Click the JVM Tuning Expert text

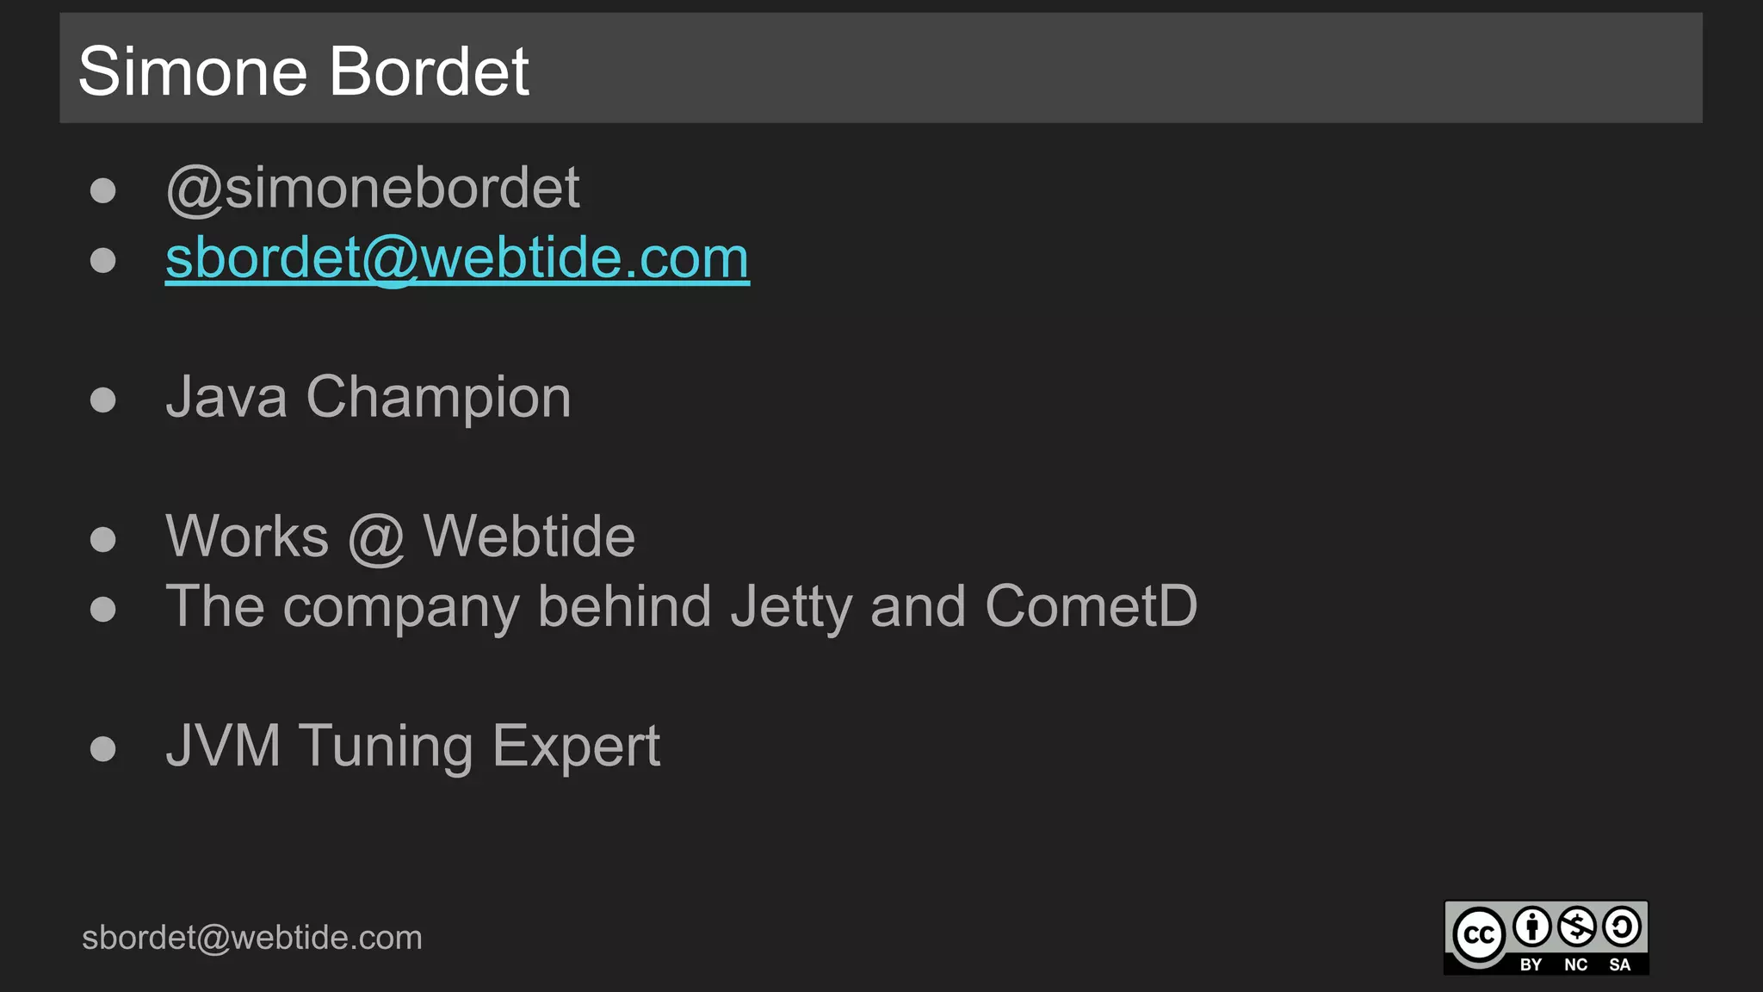412,746
